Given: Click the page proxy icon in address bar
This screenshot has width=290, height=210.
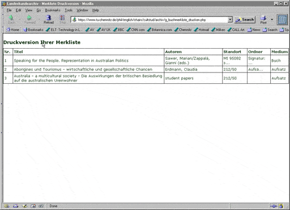Looking at the screenshot, I should click(x=74, y=20).
